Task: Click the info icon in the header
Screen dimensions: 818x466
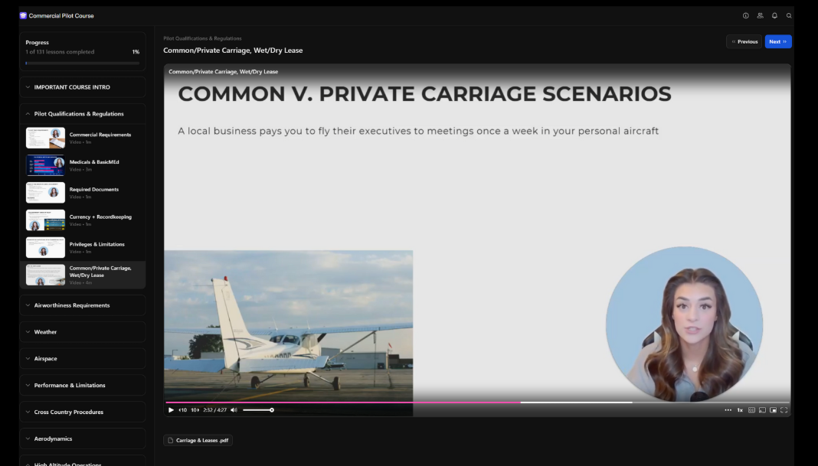Action: [x=745, y=15]
